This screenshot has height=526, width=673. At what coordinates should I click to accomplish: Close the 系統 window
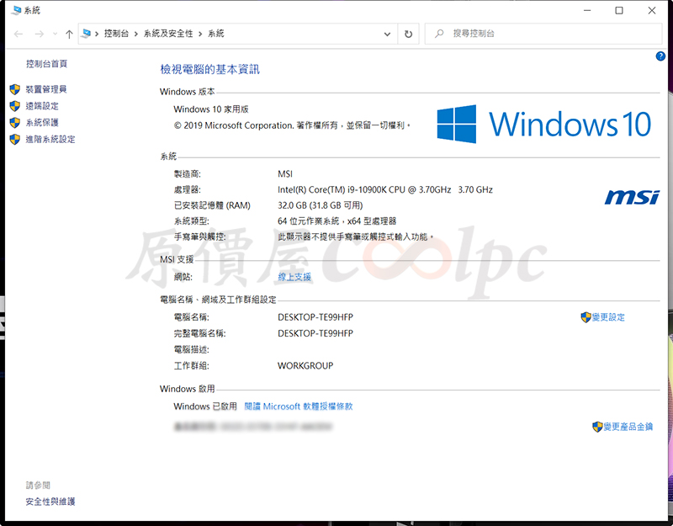(x=652, y=10)
